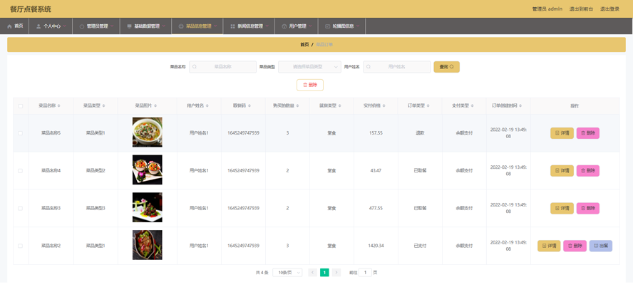Go to the next page arrow
This screenshot has width=633, height=302.
[x=336, y=273]
